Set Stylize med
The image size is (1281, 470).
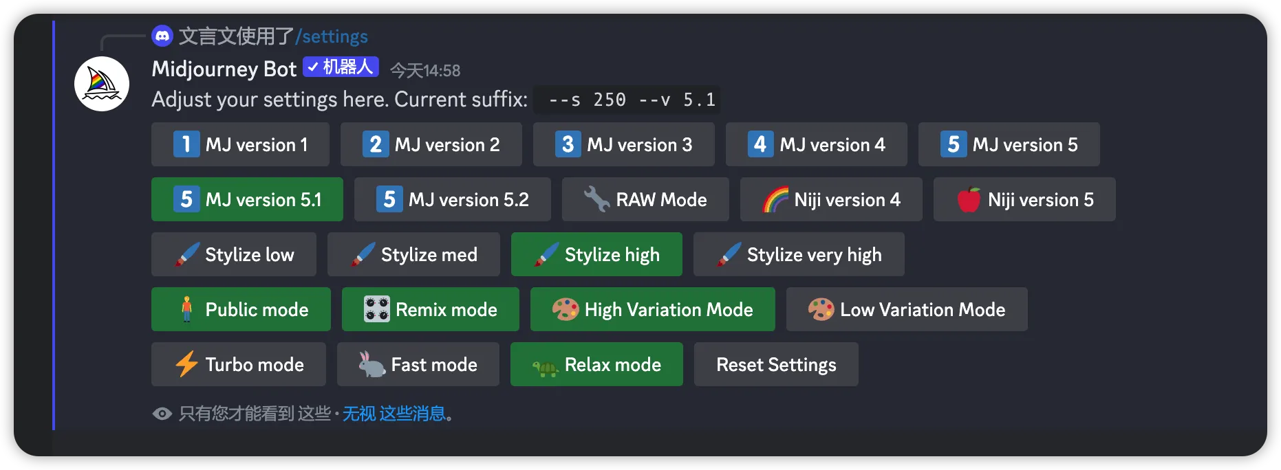point(413,254)
